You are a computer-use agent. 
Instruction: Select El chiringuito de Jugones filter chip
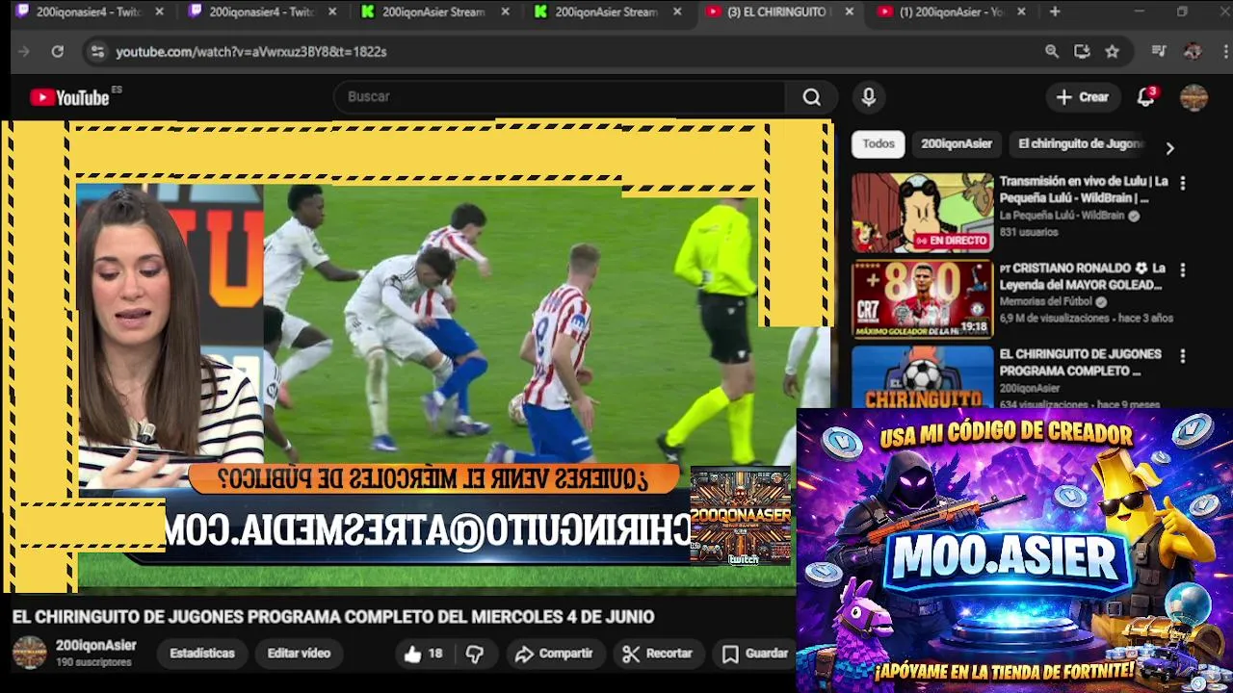[1080, 144]
